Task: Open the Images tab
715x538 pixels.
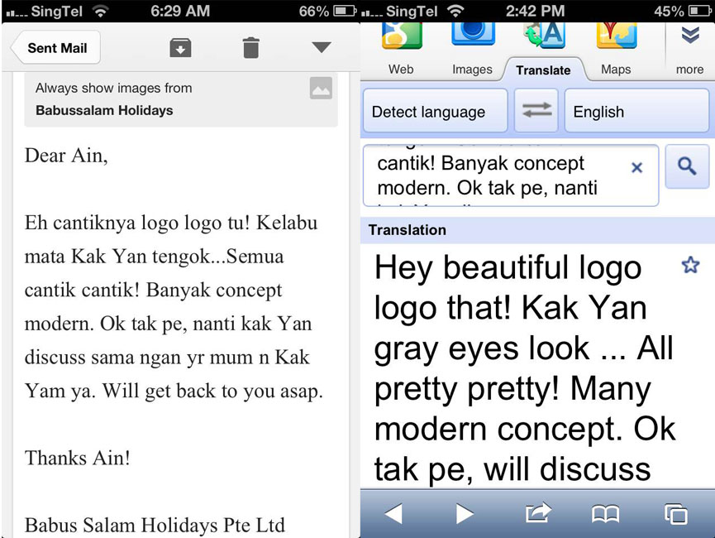Action: point(472,51)
